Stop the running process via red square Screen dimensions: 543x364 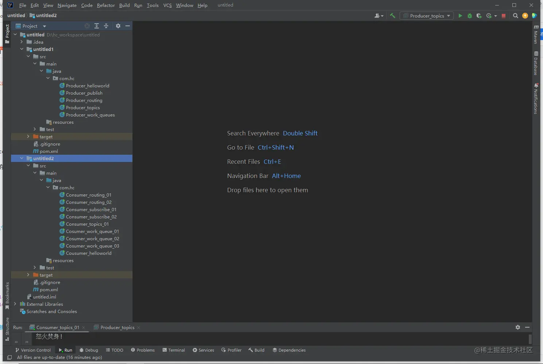pos(504,16)
